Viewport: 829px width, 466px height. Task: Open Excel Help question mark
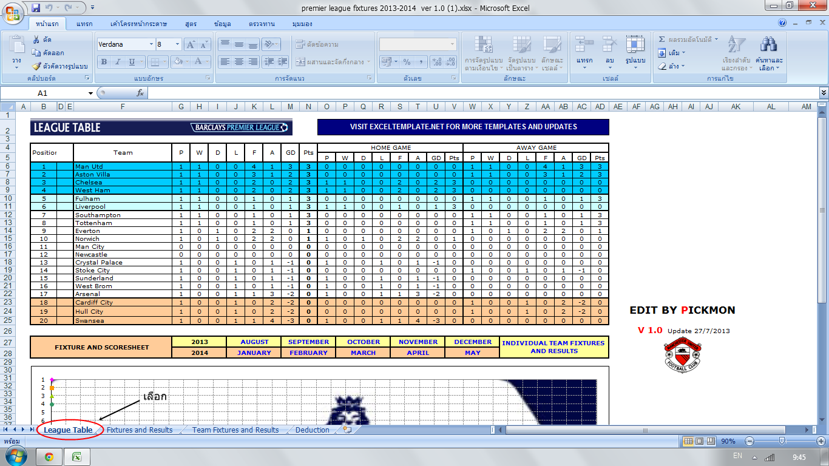[x=782, y=23]
